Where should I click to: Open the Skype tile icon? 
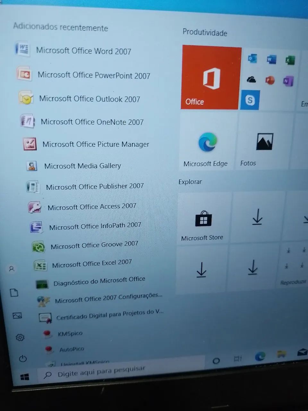pyautogui.click(x=250, y=100)
